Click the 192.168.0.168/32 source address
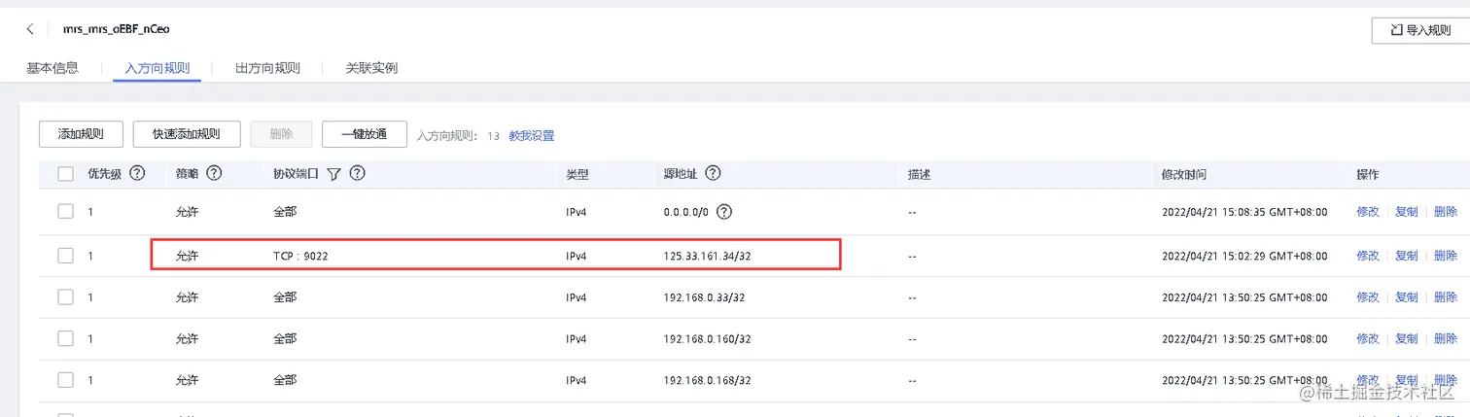Viewport: 1470px width, 417px height. click(710, 379)
